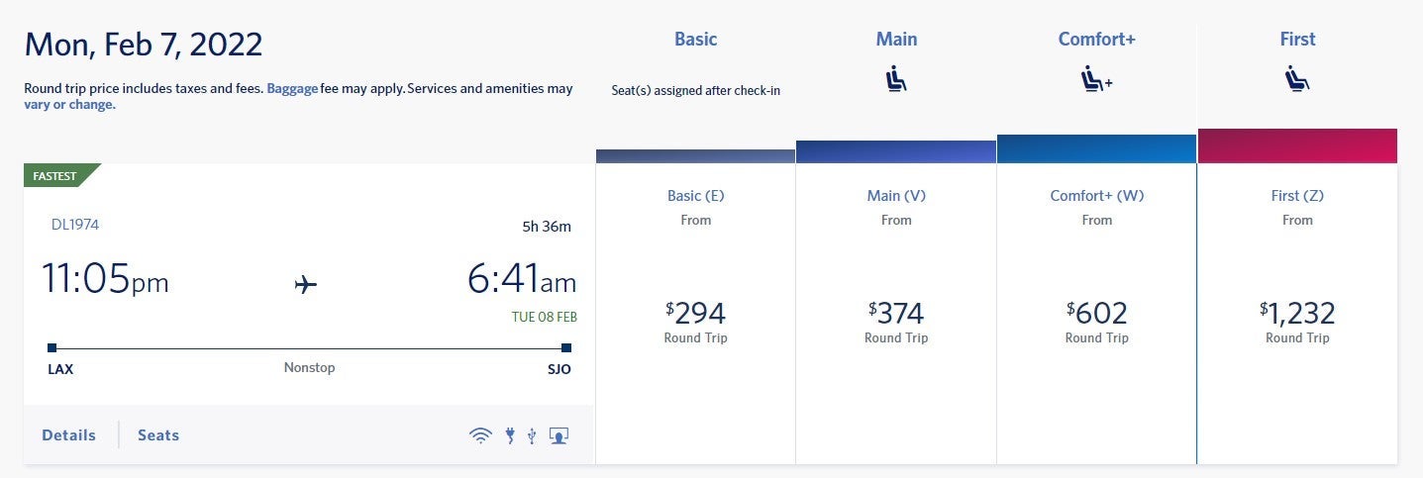Click the airplane icon between flight times

pyautogui.click(x=306, y=285)
